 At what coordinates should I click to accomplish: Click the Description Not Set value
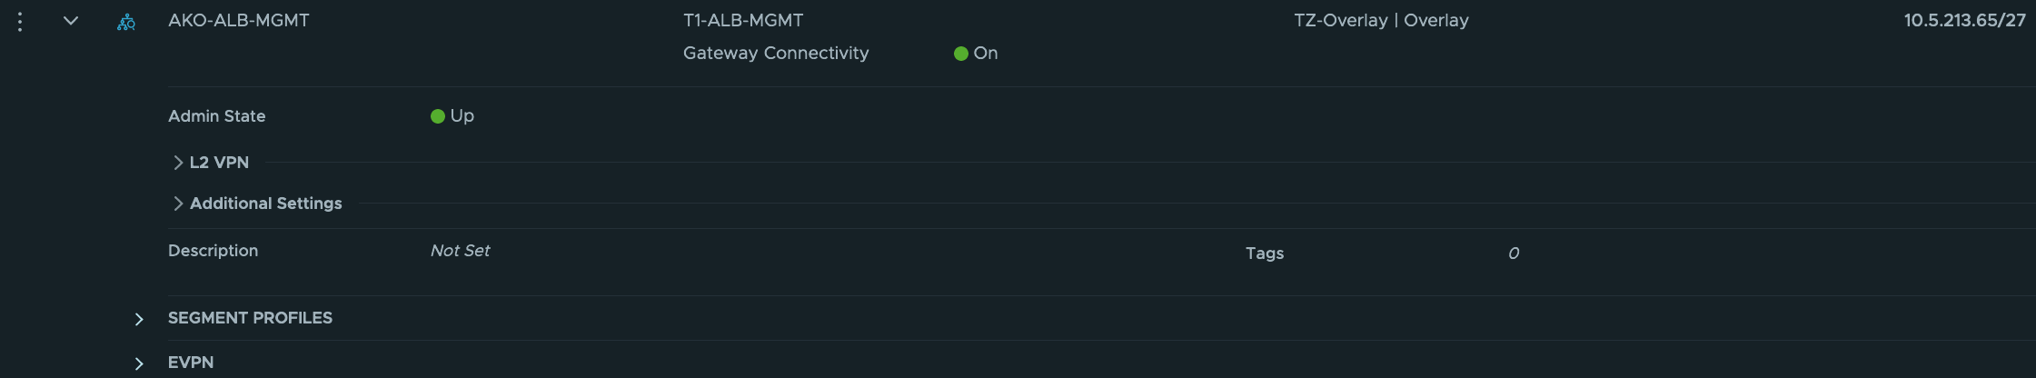(460, 251)
